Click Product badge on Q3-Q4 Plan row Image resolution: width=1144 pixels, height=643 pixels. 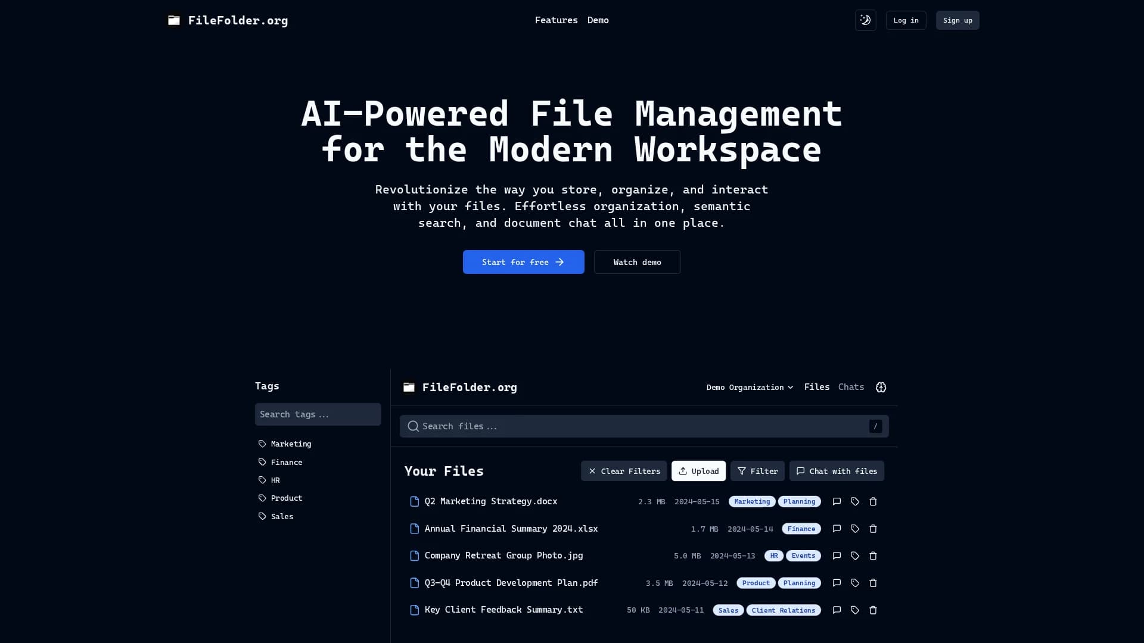coord(756,583)
